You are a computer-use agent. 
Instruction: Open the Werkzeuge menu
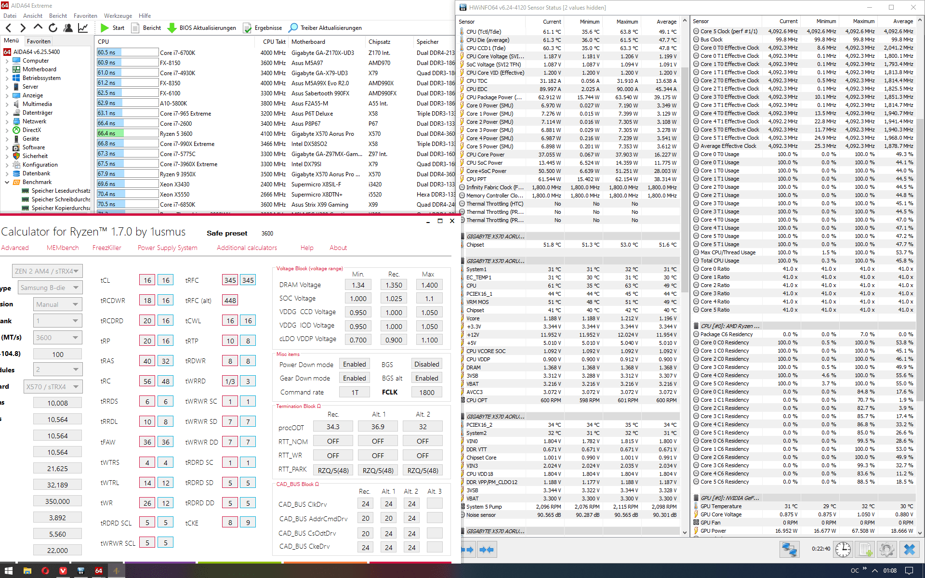click(x=118, y=16)
